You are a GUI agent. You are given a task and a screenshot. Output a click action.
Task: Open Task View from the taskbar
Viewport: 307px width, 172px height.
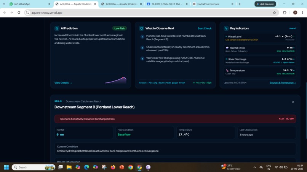pos(60,167)
